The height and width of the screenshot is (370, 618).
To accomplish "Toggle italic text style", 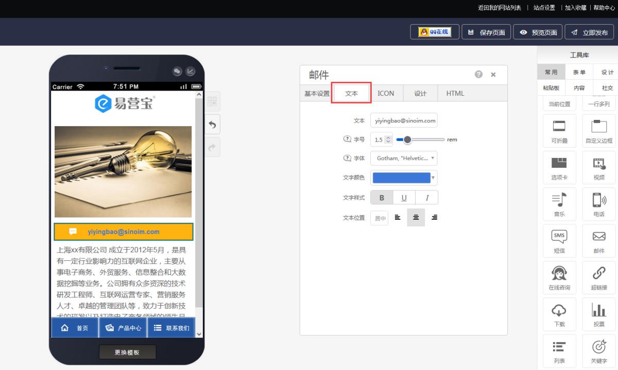I will point(427,198).
